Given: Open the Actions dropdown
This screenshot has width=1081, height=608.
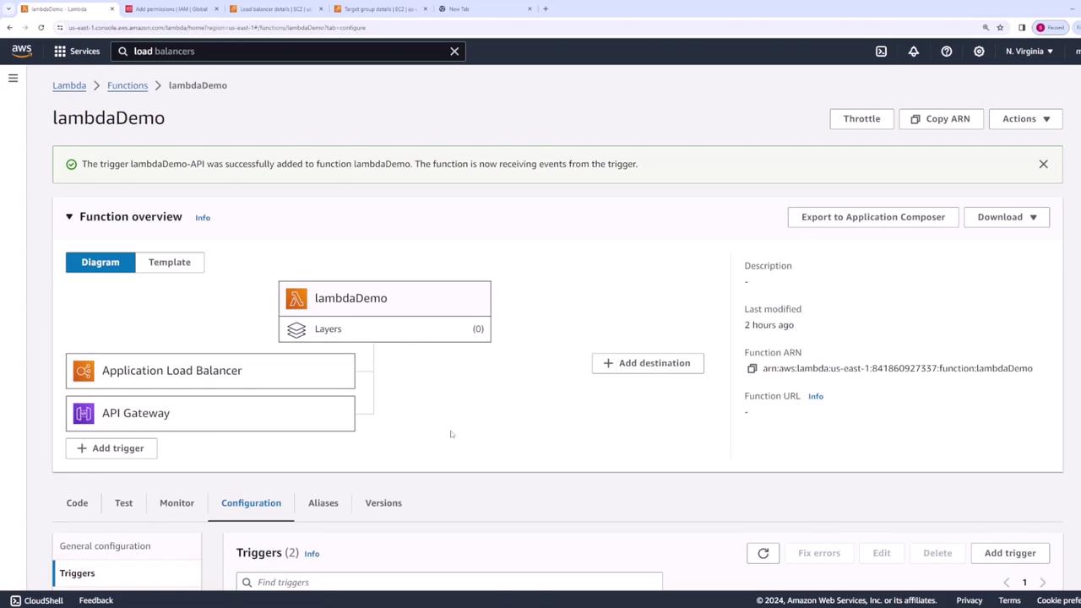Looking at the screenshot, I should coord(1026,119).
